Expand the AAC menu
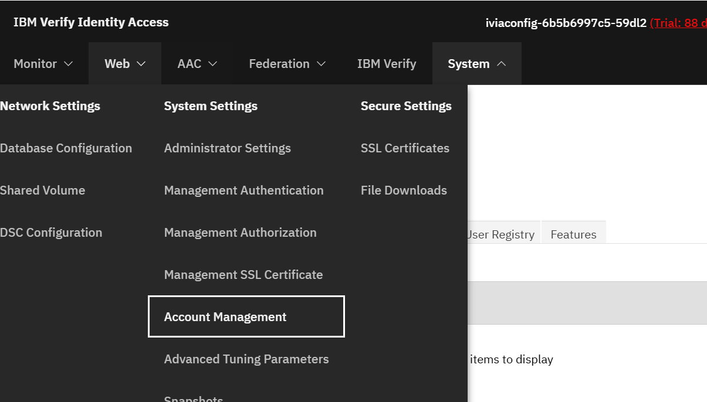The height and width of the screenshot is (402, 707). tap(198, 63)
